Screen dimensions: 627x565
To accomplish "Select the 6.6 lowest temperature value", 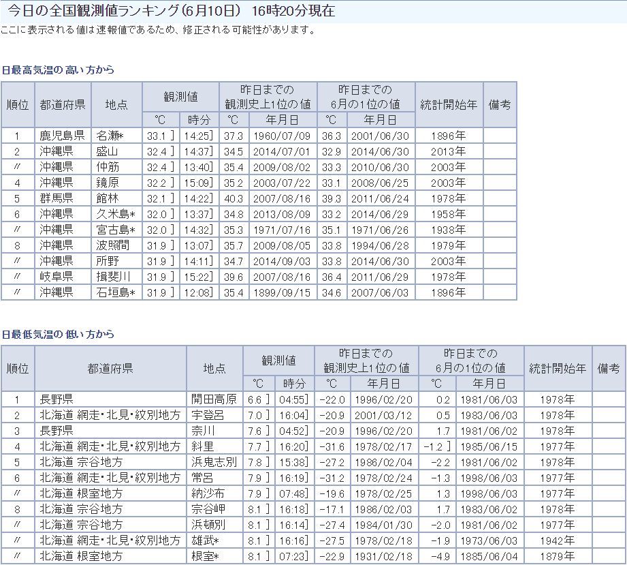I will 255,399.
